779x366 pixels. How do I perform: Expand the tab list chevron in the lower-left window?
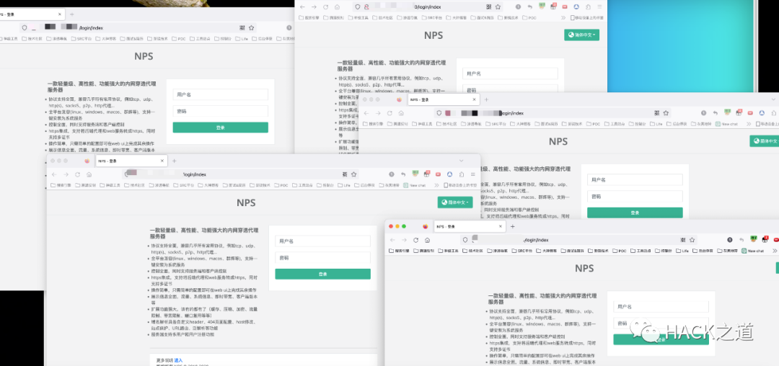[x=461, y=161]
